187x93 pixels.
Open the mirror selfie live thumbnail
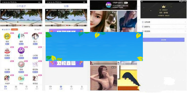click(x=103, y=78)
